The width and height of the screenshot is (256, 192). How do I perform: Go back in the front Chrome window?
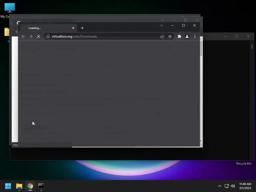click(x=23, y=36)
